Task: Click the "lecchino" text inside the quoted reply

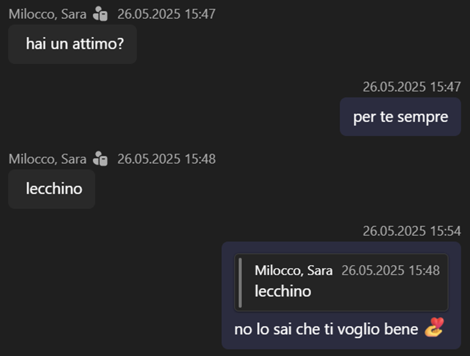Action: pos(283,291)
